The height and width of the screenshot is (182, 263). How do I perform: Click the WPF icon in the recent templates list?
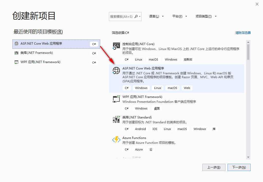click(x=16, y=62)
